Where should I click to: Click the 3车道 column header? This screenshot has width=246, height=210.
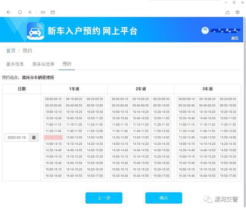click(x=208, y=89)
